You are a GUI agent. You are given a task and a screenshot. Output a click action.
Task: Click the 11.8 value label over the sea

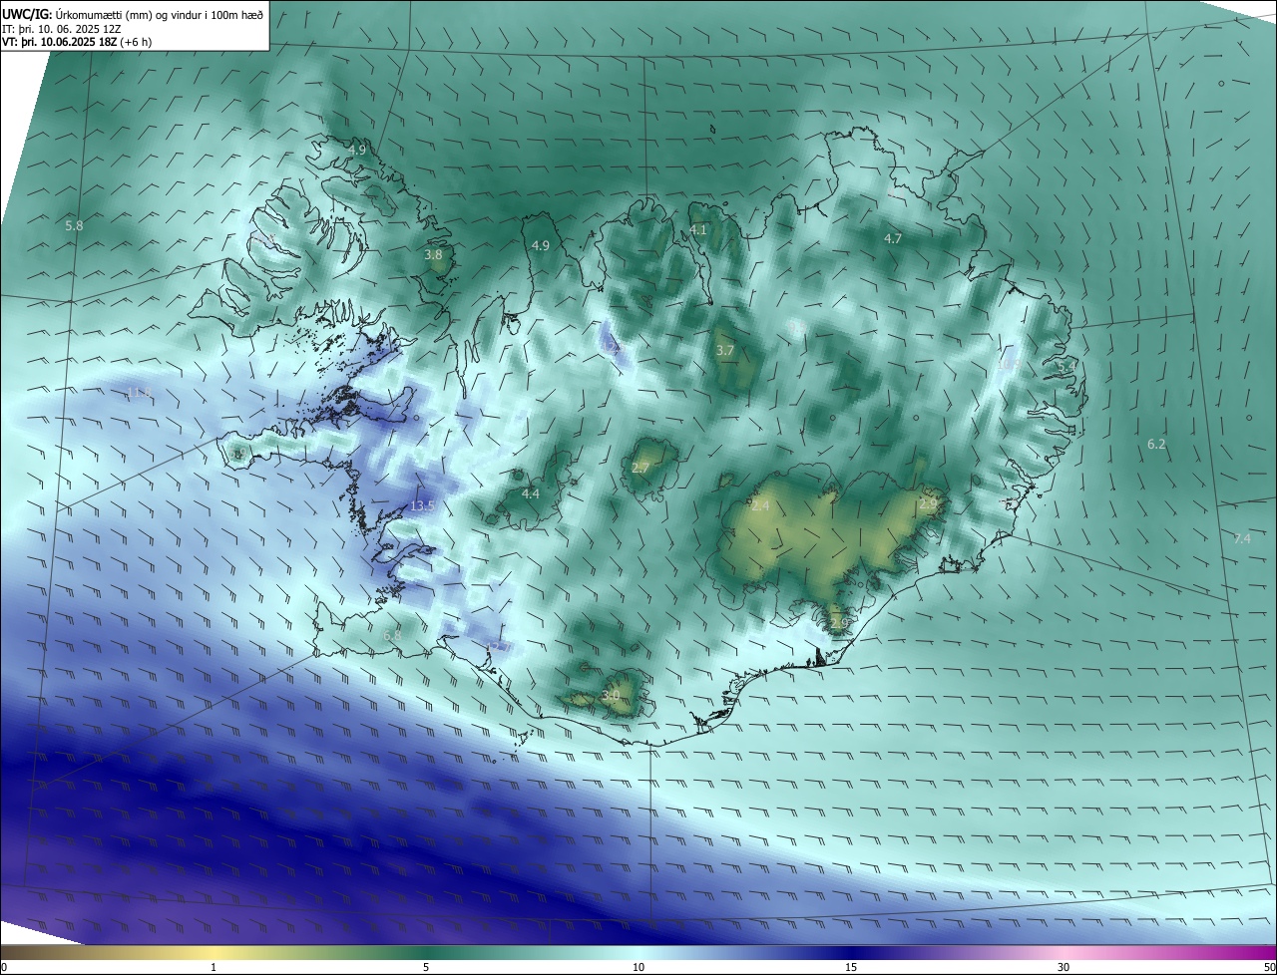click(140, 393)
